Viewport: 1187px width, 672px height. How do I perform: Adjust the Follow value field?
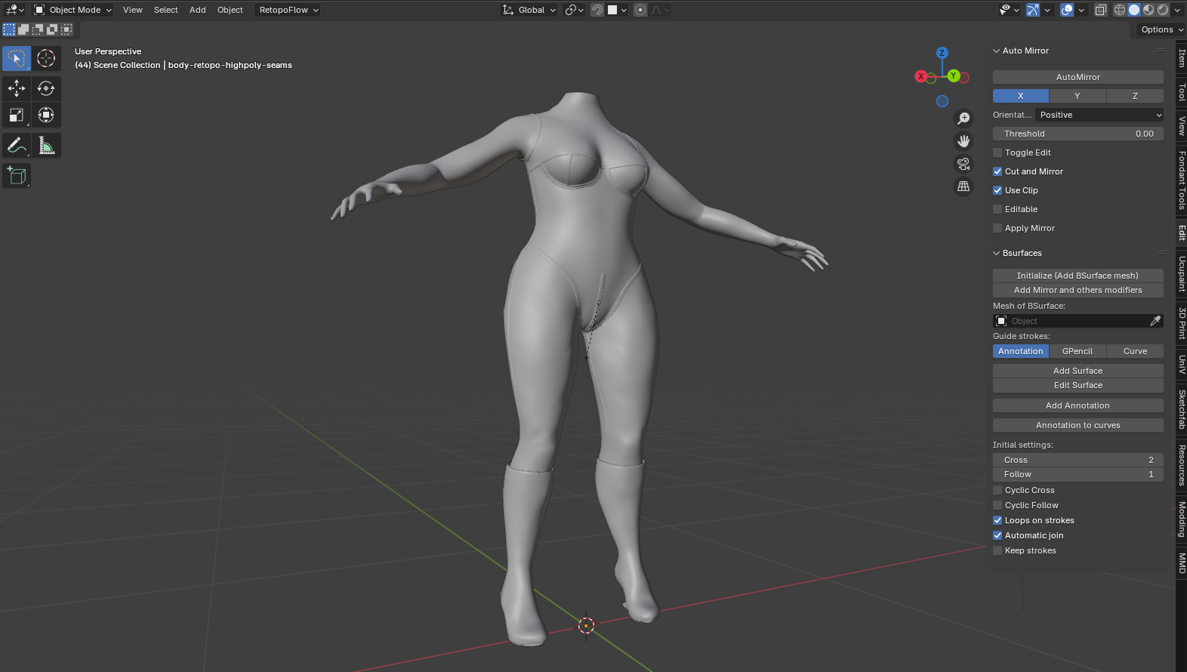(x=1078, y=474)
